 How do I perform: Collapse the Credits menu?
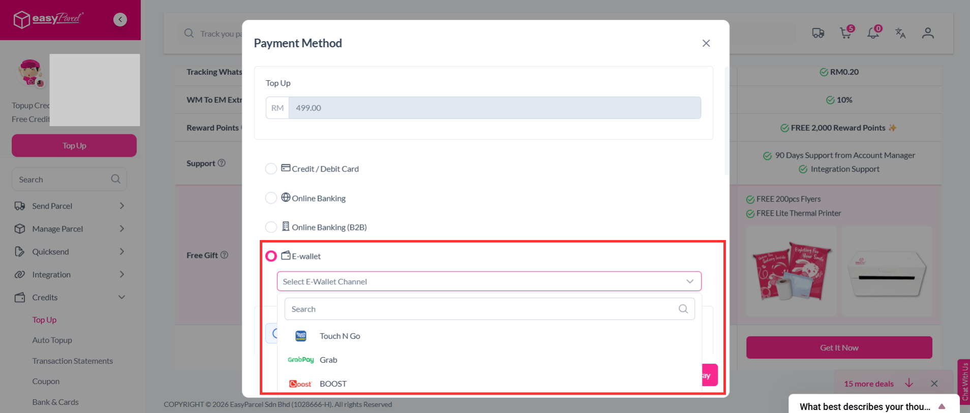(122, 298)
